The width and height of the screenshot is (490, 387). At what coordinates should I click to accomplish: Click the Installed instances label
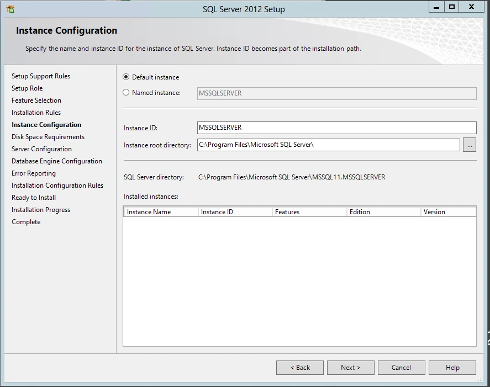(151, 197)
